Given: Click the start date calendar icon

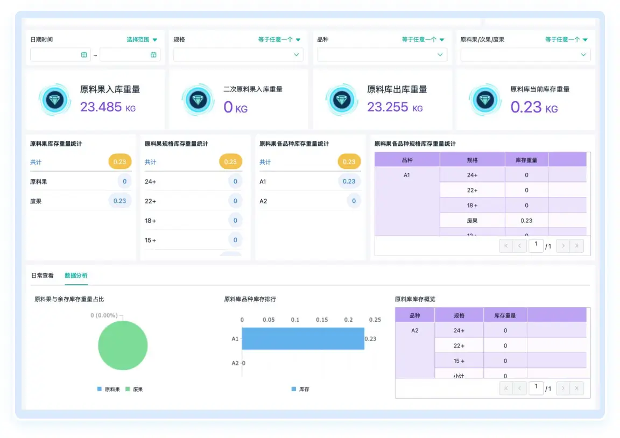Looking at the screenshot, I should [84, 54].
